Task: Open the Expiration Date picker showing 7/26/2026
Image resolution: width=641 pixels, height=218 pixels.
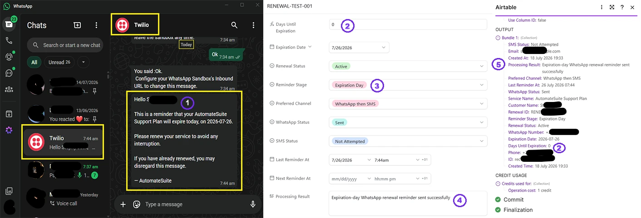Action: [x=359, y=47]
